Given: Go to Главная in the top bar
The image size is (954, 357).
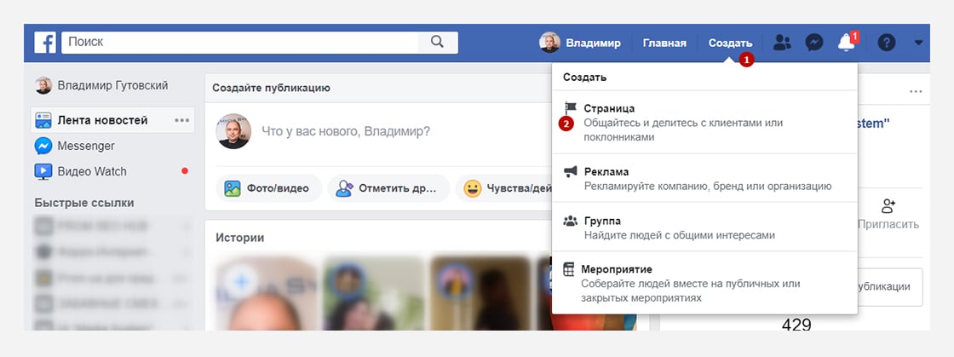Looking at the screenshot, I should 664,43.
